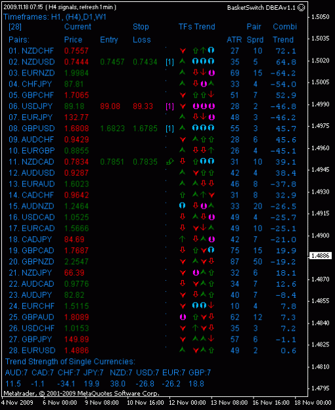This screenshot has width=335, height=410.
Task: Click the green pointing hand icon in NZDCAD row
Action: pos(170,162)
